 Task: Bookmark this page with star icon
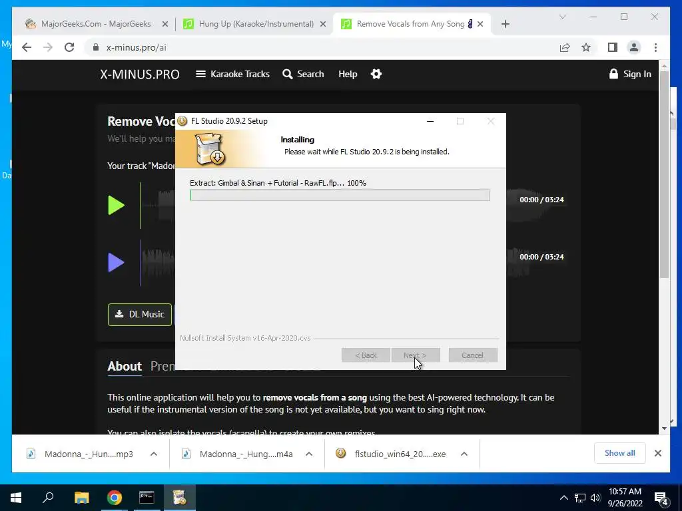(586, 47)
